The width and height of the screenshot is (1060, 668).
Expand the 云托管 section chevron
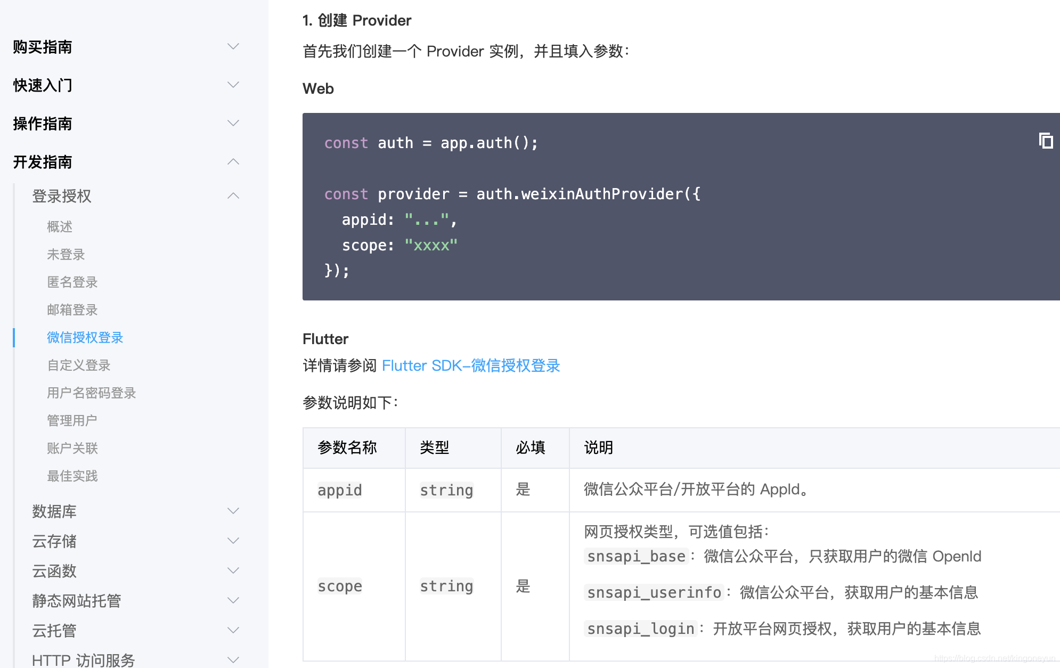[x=233, y=631]
